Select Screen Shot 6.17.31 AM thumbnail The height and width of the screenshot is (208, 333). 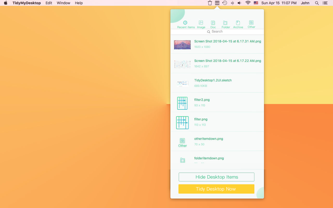(182, 45)
